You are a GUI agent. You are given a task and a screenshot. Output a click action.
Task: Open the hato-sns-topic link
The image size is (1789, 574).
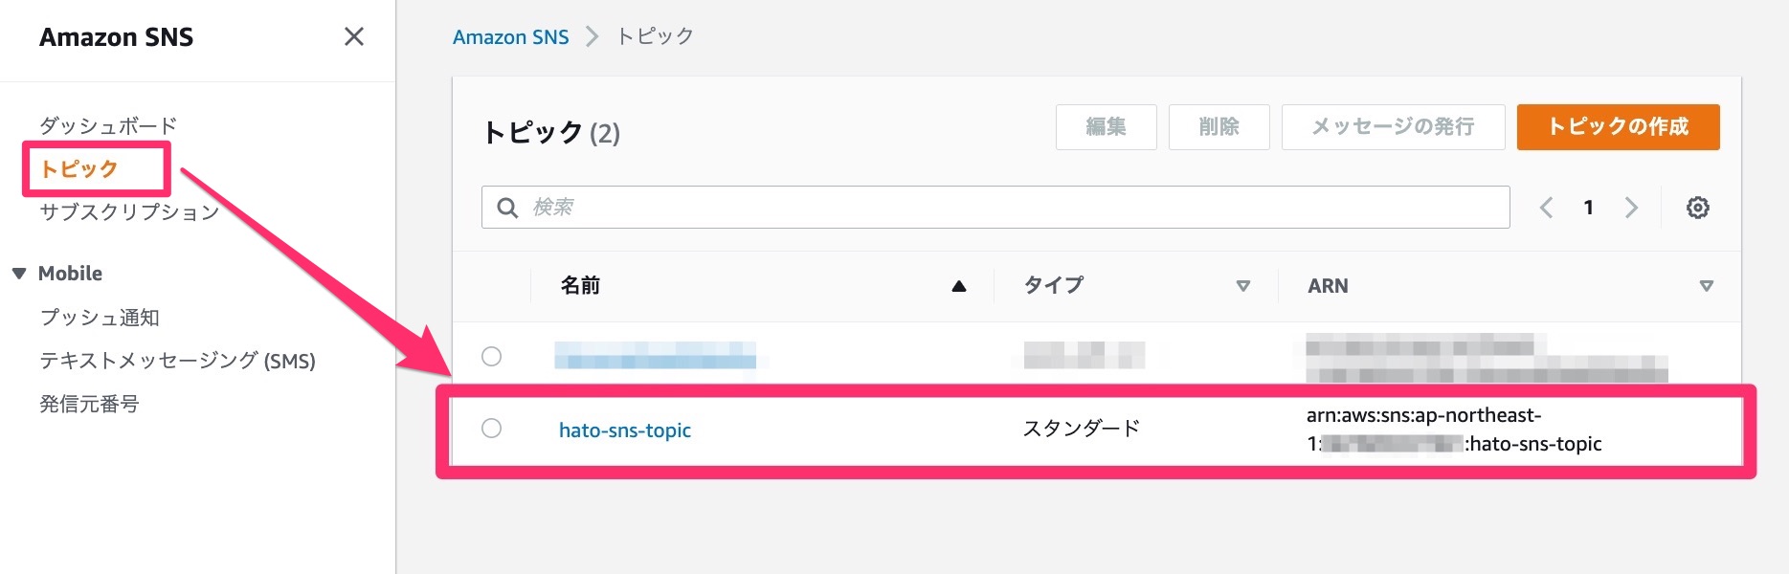click(x=623, y=430)
